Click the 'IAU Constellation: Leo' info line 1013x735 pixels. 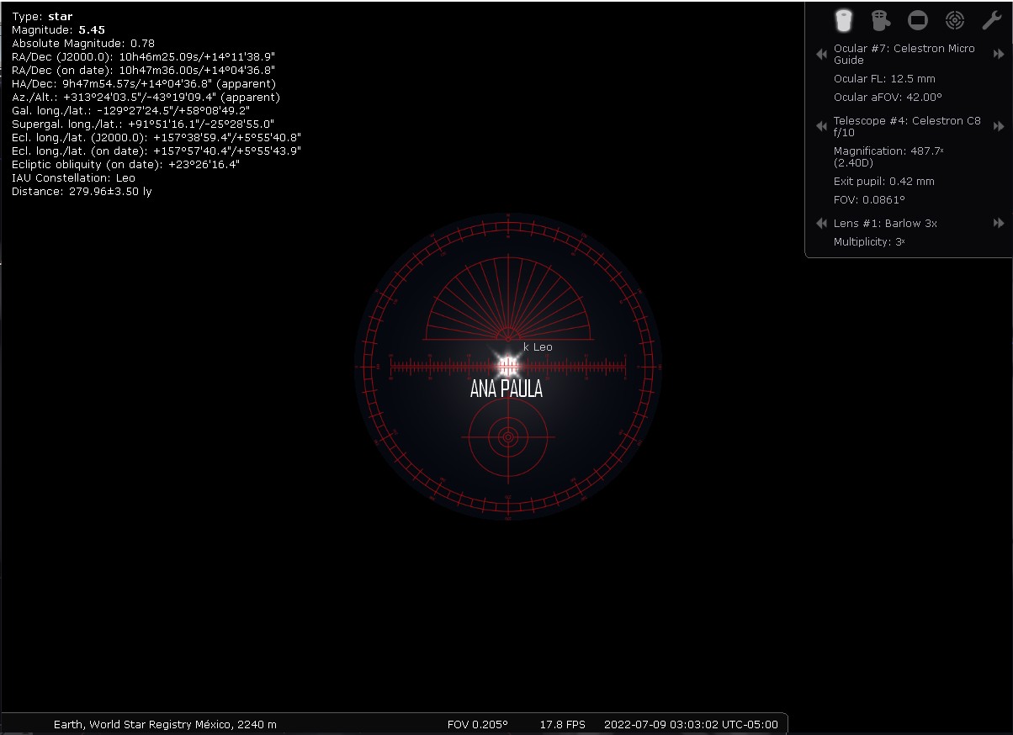[74, 178]
